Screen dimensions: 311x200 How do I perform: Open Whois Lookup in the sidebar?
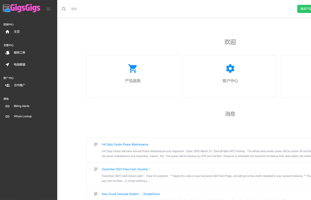tap(23, 116)
